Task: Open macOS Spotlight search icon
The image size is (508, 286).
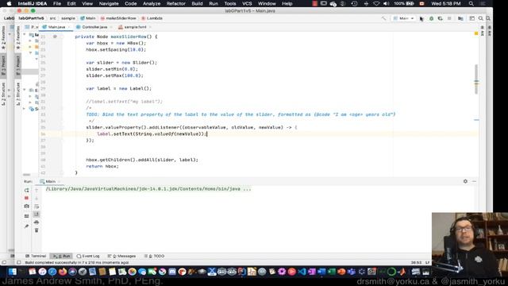Action: 471,3
